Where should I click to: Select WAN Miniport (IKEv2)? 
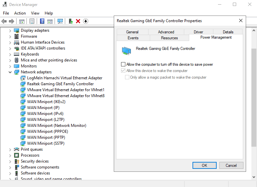tap(46, 102)
